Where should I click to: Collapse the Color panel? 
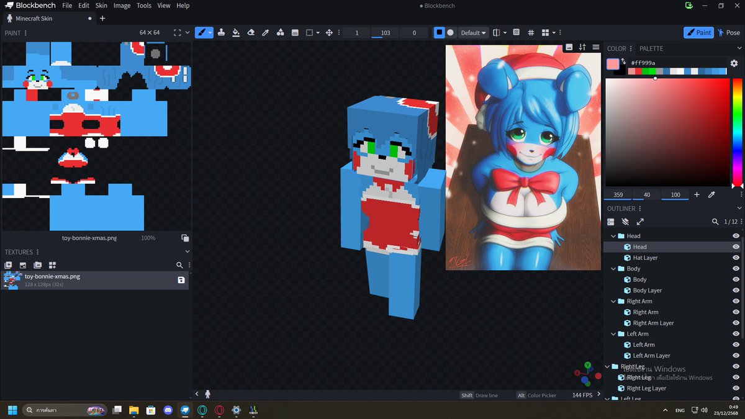[x=739, y=48]
